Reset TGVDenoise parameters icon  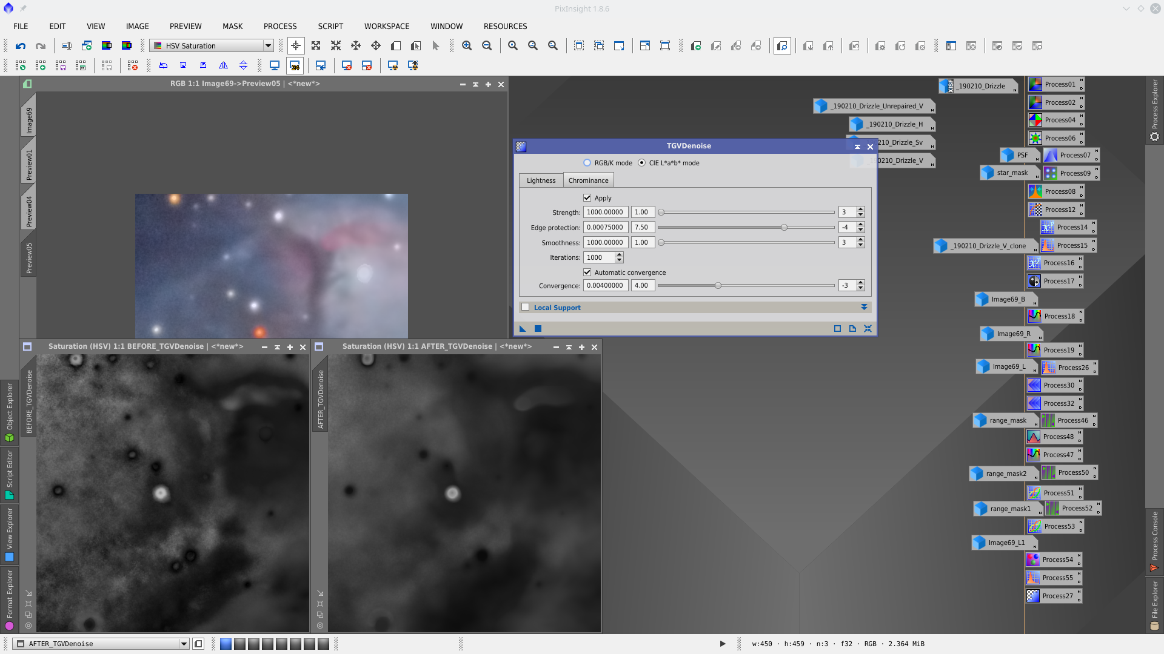[868, 329]
